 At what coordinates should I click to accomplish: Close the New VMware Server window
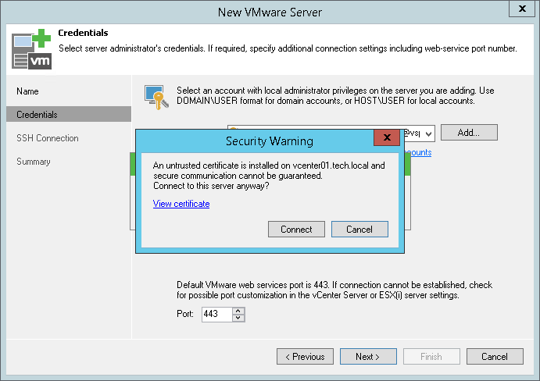[x=522, y=9]
